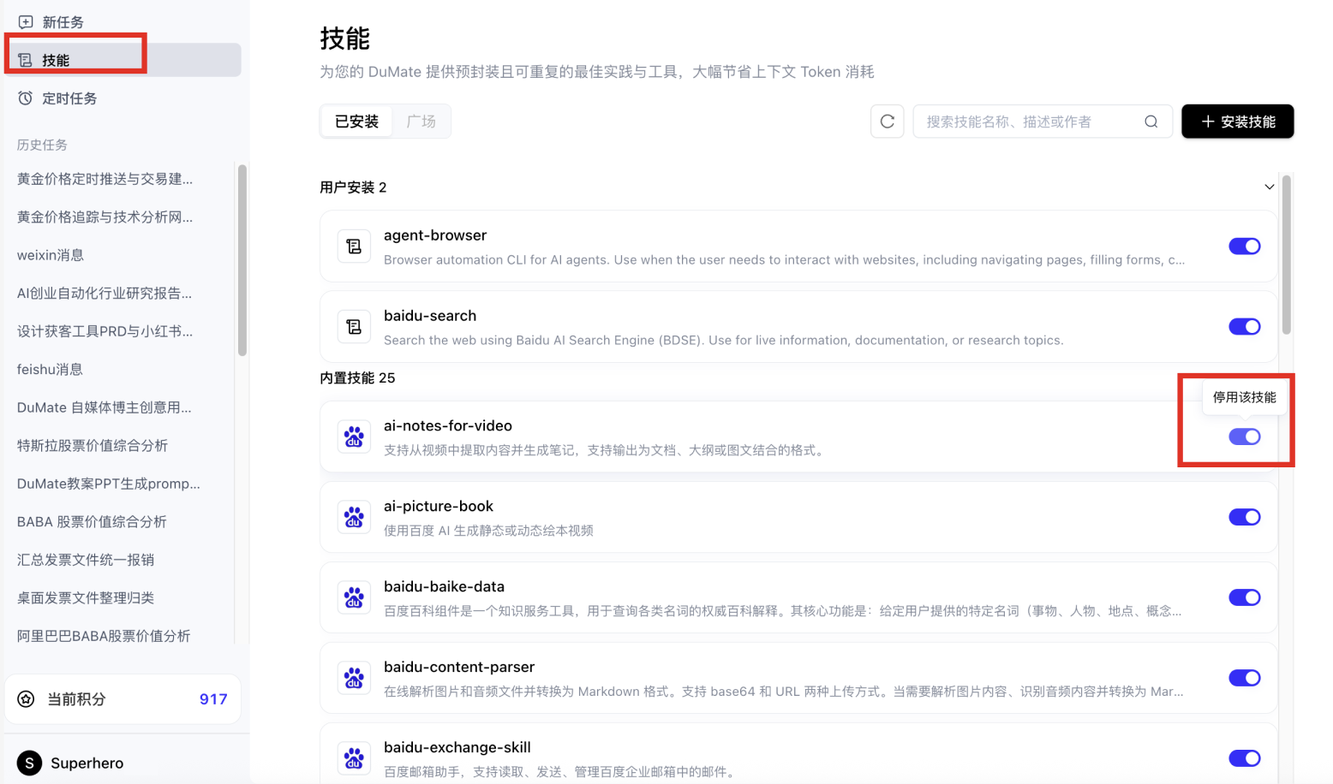This screenshot has width=1333, height=784.
Task: Open the 黄金价格定时推送与交易建议 history task
Action: click(x=105, y=178)
